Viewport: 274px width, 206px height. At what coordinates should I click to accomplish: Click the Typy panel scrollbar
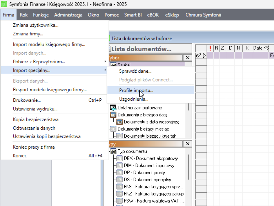click(189, 167)
